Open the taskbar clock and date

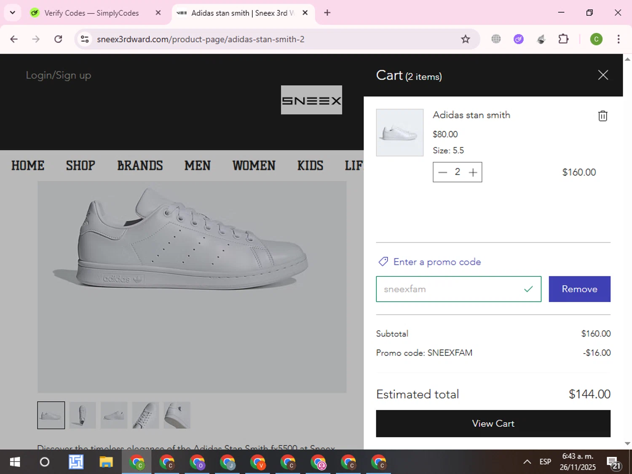click(x=578, y=462)
